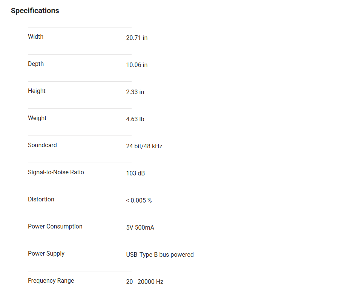
Task: Select the 24 bit/48 kHz value
Action: [x=144, y=146]
